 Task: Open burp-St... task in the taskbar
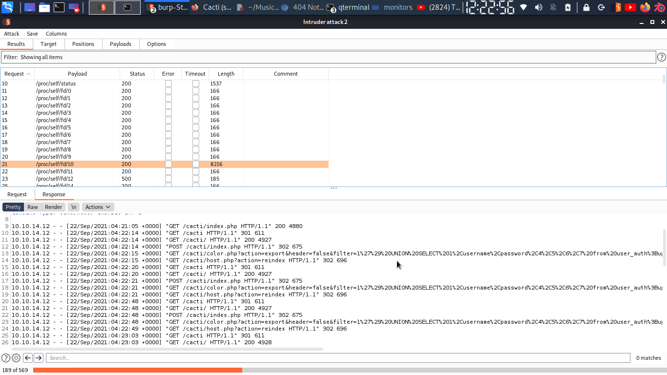click(167, 7)
